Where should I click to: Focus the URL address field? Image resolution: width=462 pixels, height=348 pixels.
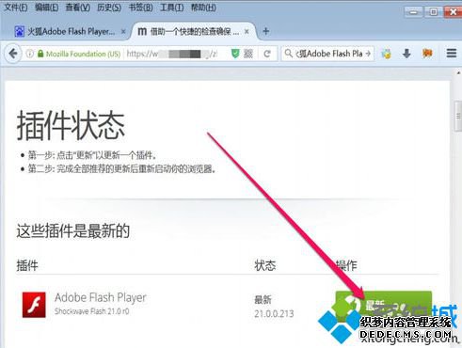[172, 54]
